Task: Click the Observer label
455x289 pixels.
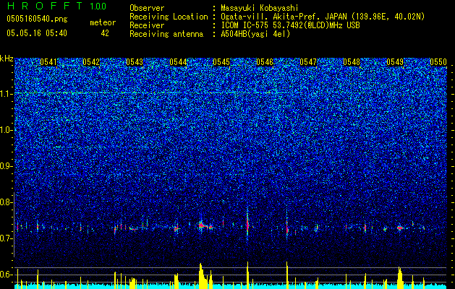Action: 147,8
